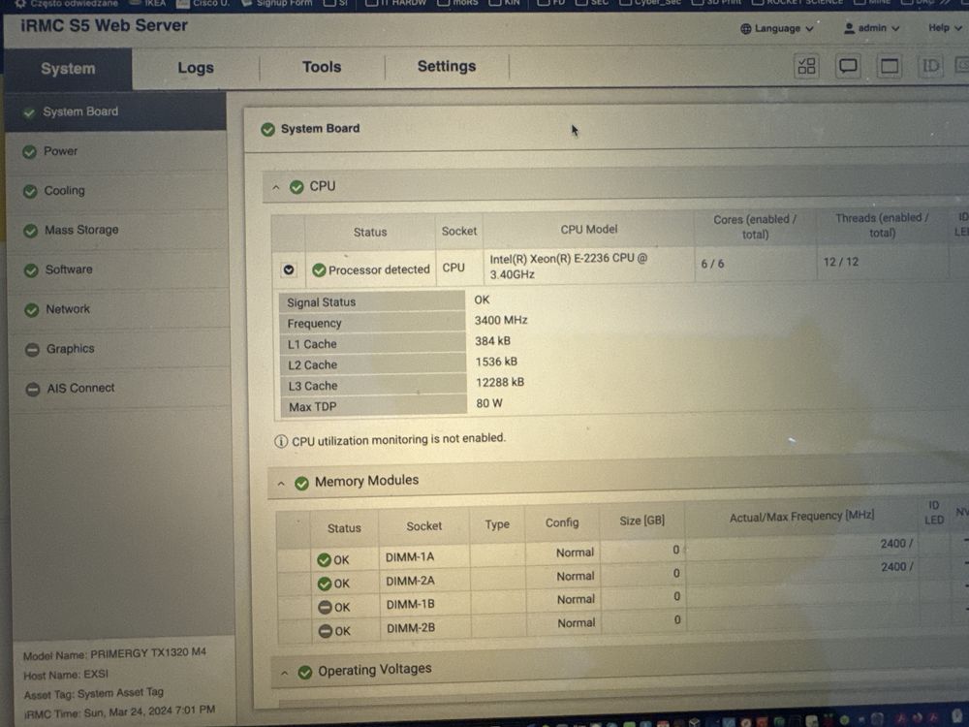Click the 3400 MHz frequency value

pos(501,320)
